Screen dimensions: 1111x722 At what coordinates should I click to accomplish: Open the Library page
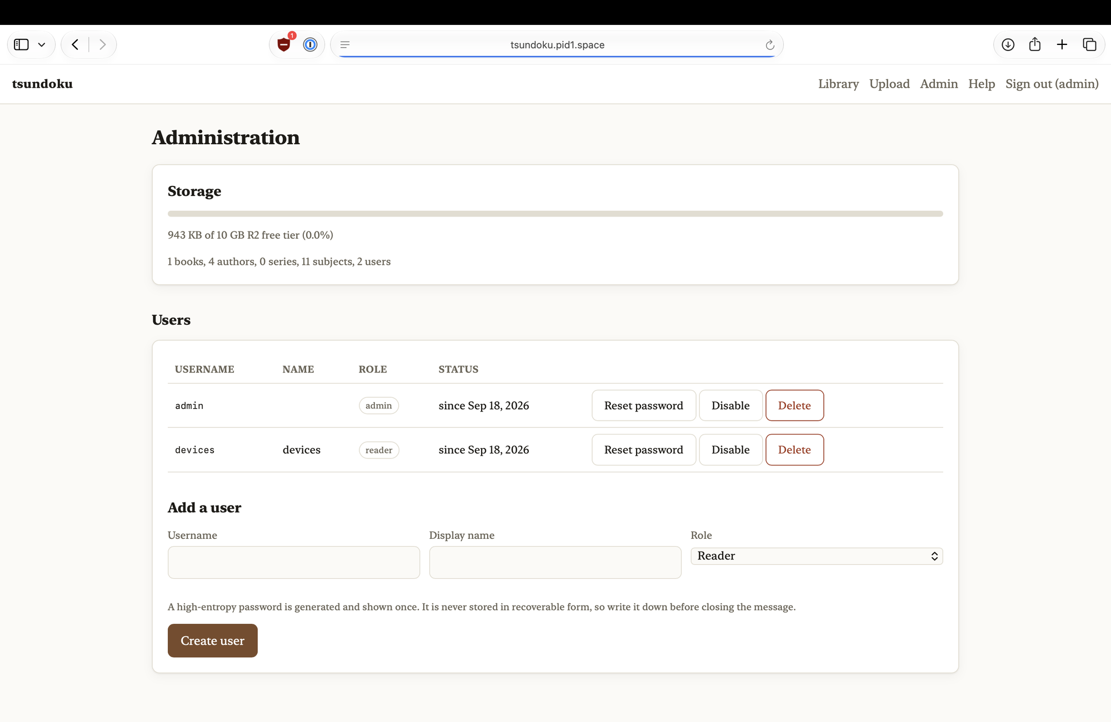tap(838, 84)
